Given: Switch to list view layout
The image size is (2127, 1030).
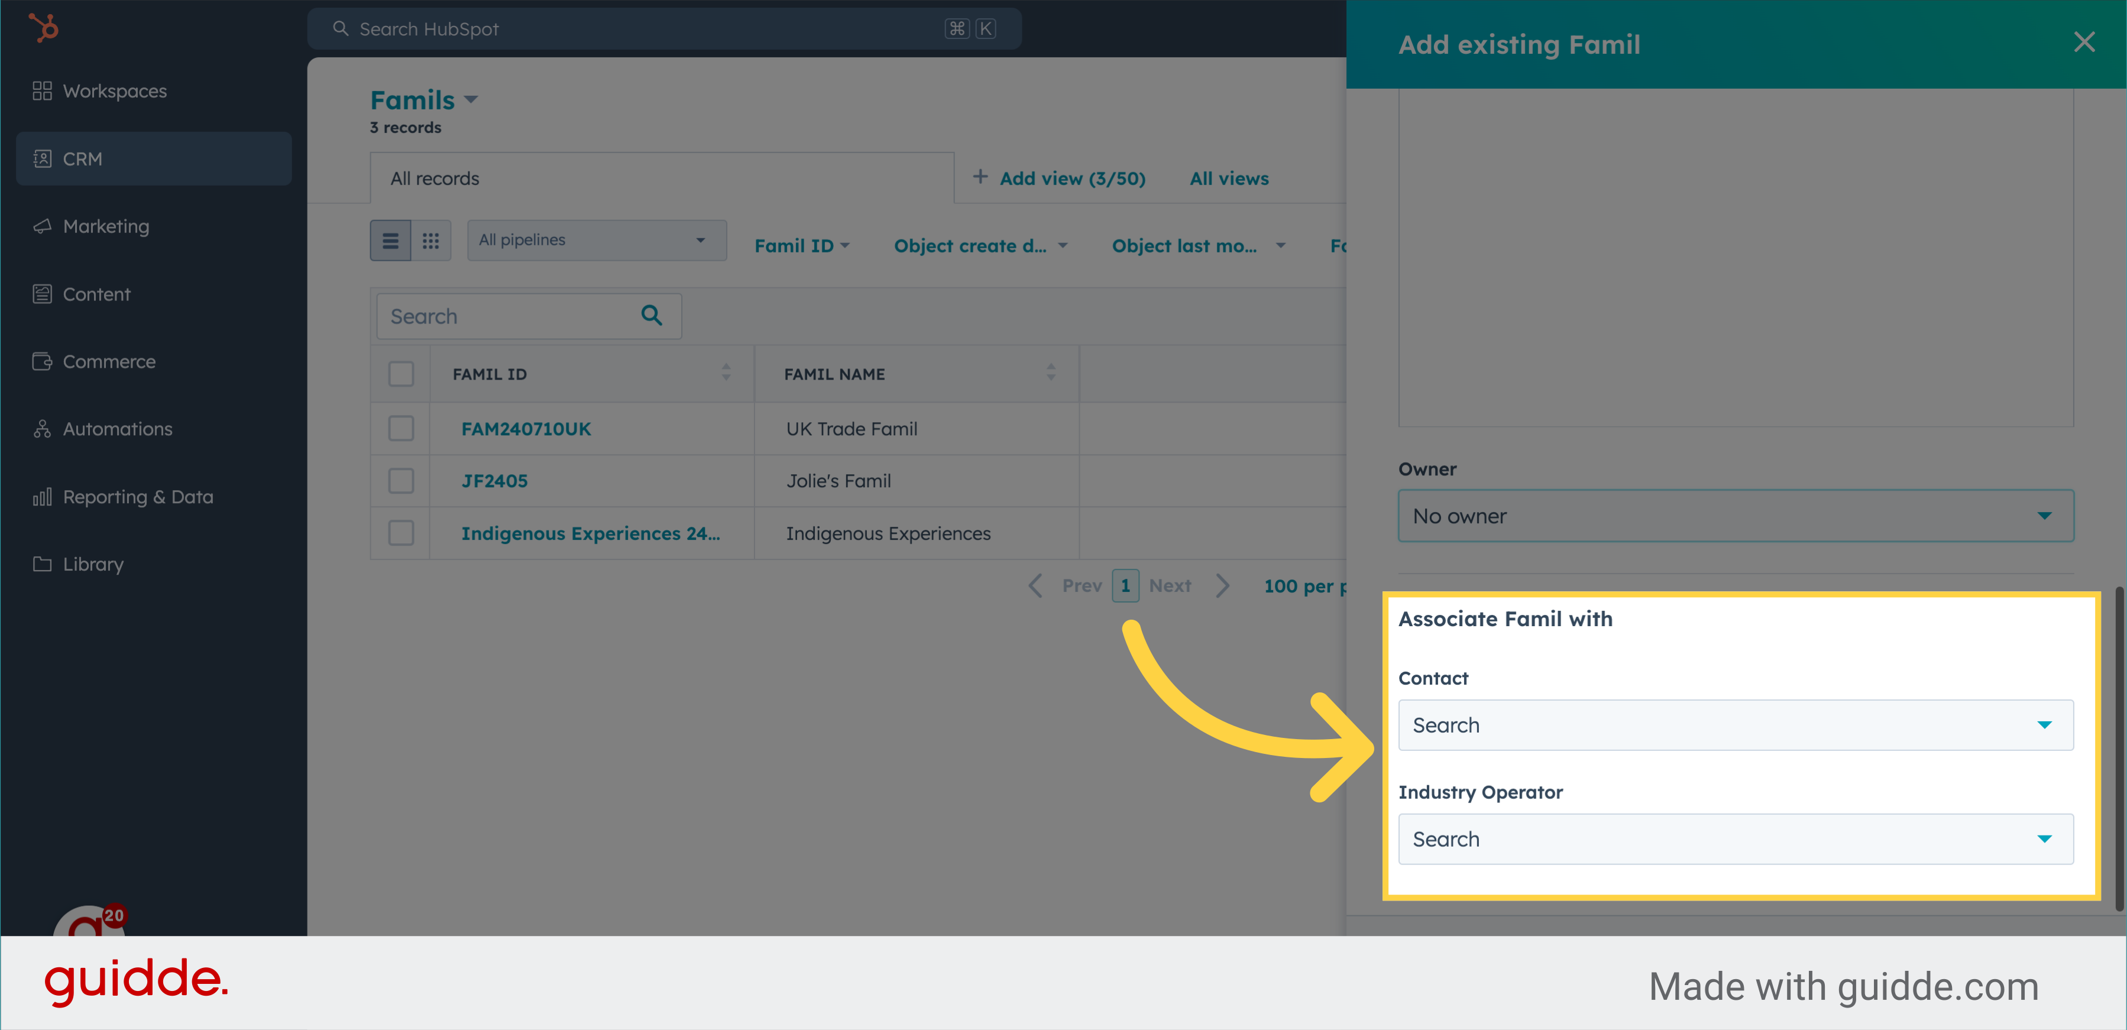Looking at the screenshot, I should [390, 240].
